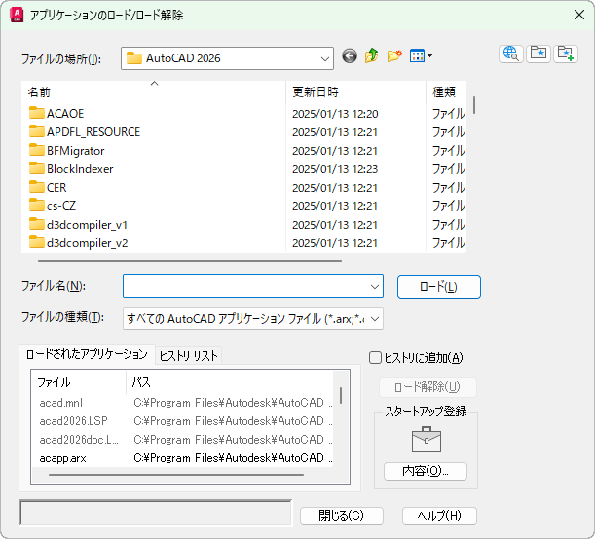Click the ファイル column header in loaded list
Screen dimensions: 595x539
click(x=79, y=382)
